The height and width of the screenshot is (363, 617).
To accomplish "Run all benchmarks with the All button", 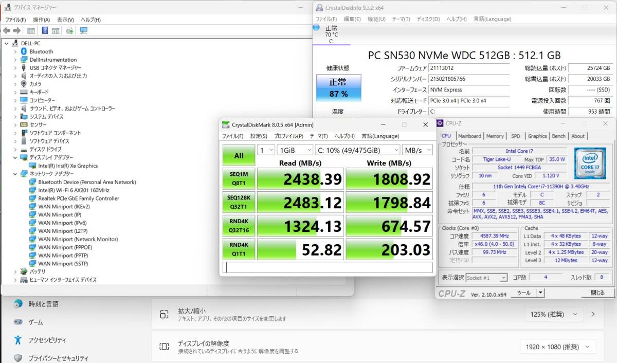I will pos(239,155).
